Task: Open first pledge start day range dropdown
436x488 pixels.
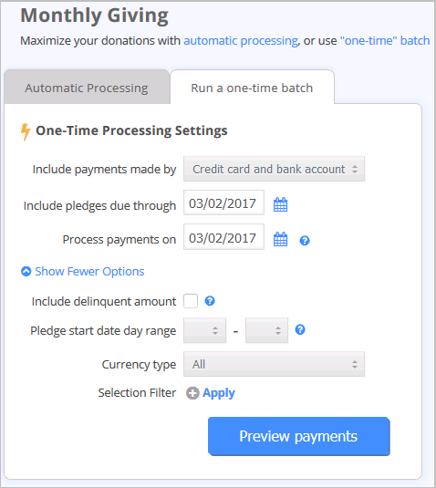Action: pos(204,330)
